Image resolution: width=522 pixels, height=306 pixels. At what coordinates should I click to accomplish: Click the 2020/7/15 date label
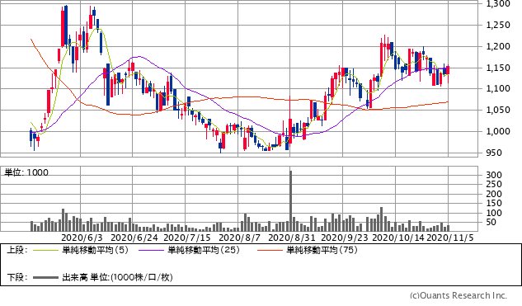point(187,238)
